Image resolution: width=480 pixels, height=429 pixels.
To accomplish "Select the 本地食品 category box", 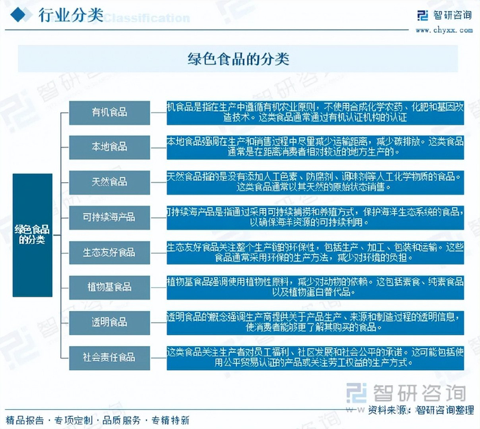I will [109, 147].
